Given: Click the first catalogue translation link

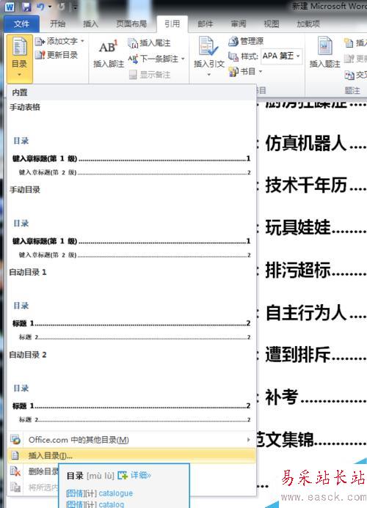Looking at the screenshot, I should click(x=115, y=493).
